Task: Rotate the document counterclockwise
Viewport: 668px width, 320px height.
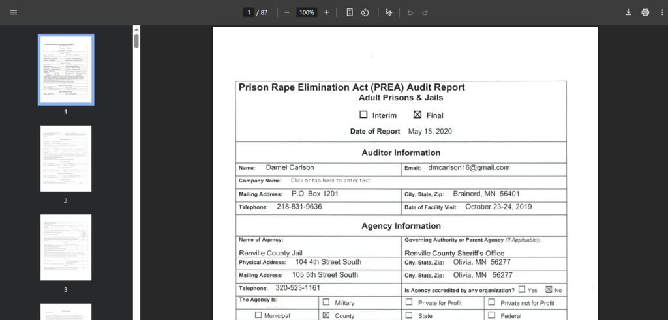Action: [365, 12]
